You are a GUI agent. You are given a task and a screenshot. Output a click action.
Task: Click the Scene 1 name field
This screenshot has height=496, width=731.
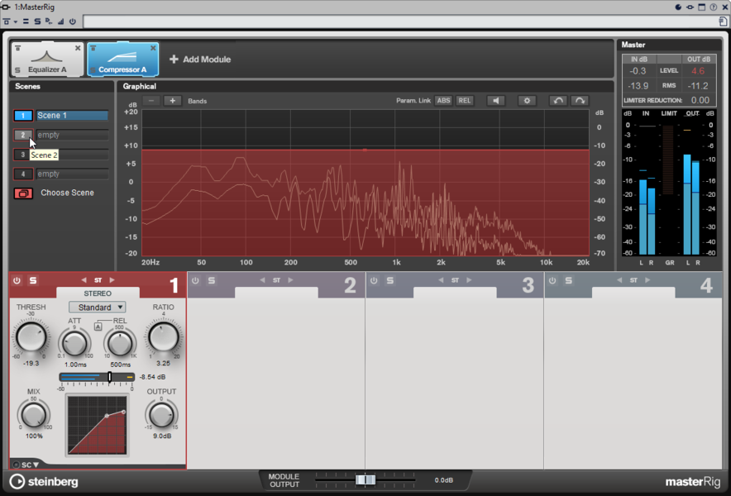pyautogui.click(x=72, y=115)
